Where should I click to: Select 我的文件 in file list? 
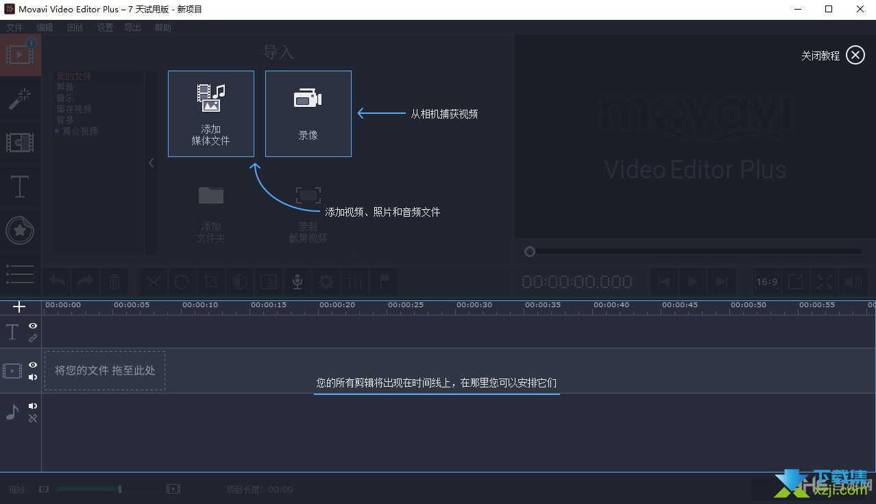point(74,77)
